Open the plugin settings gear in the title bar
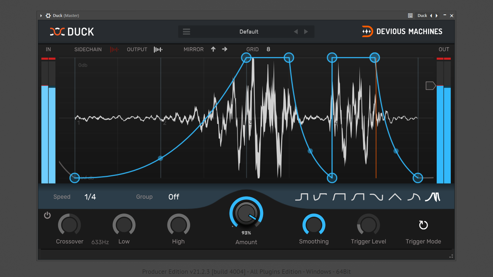Screen dimensions: 493x277 (x=48, y=16)
